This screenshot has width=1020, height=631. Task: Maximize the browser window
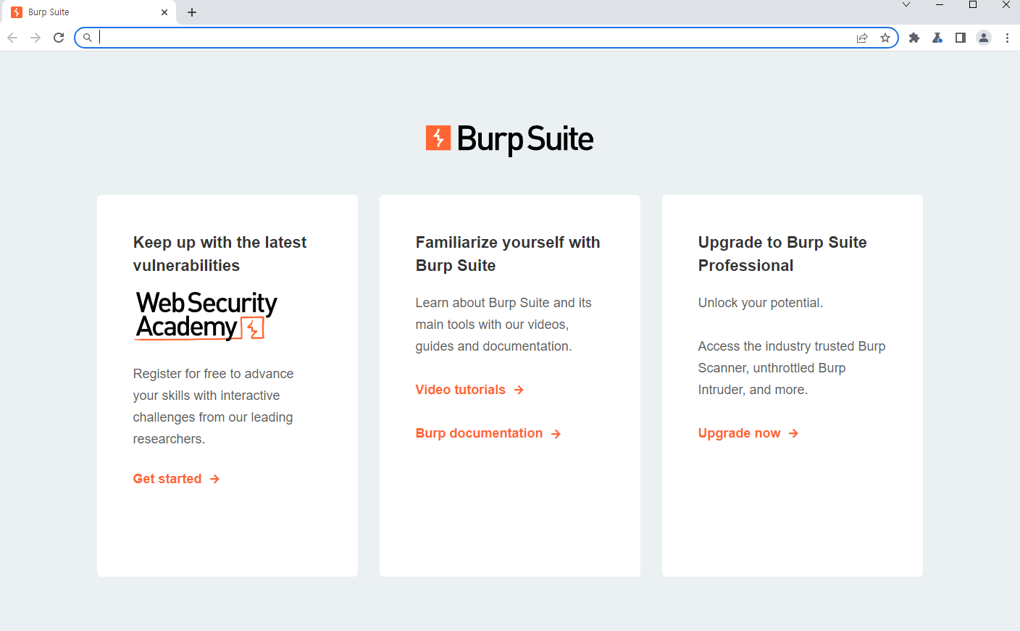tap(973, 5)
